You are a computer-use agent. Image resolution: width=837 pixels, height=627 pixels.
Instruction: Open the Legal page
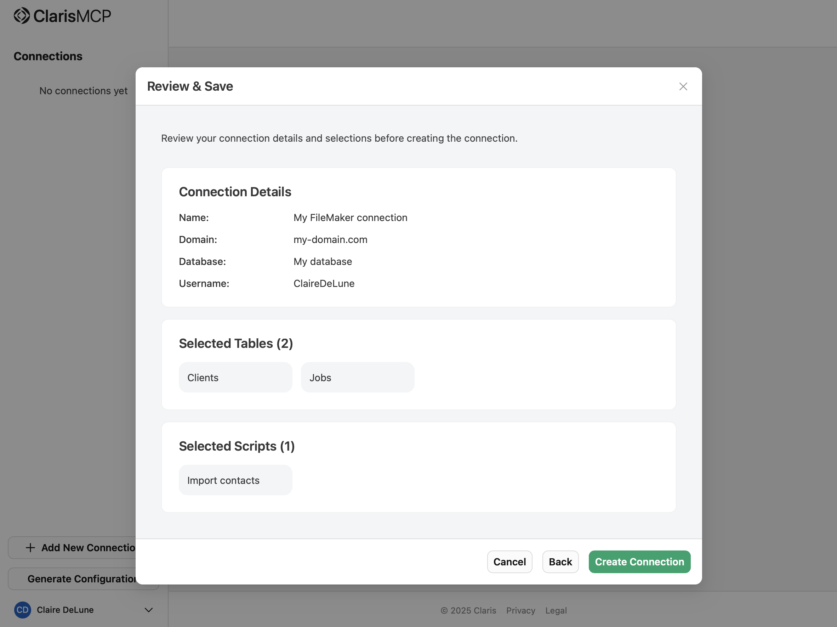tap(556, 610)
